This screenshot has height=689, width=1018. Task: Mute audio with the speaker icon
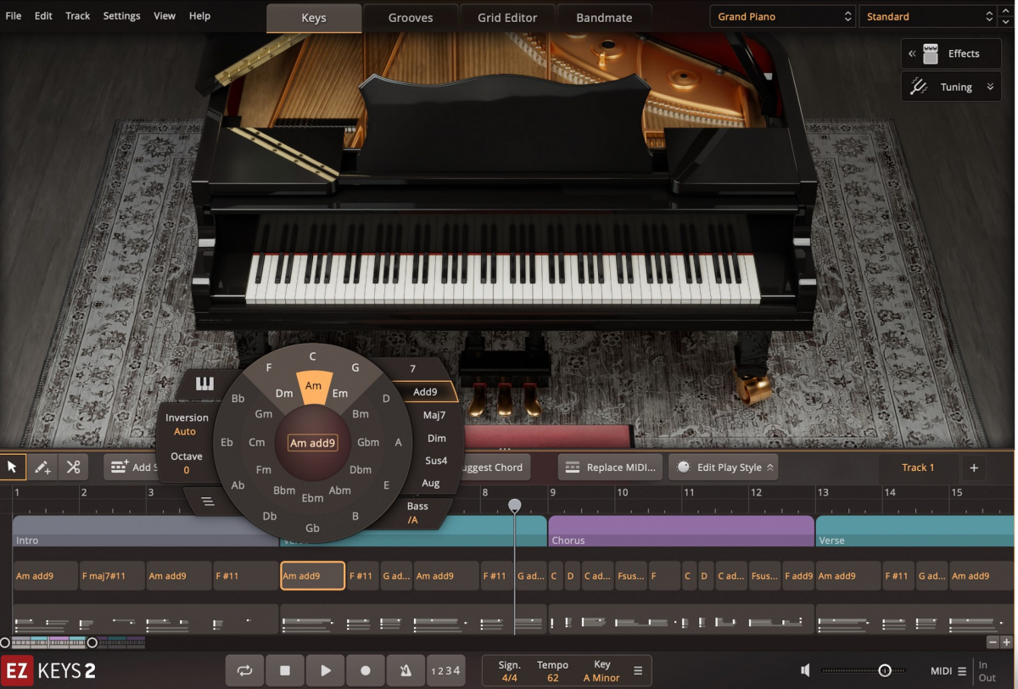804,669
